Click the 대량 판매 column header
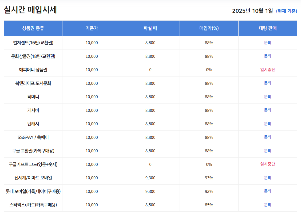The image size is (301, 214). pos(268,28)
